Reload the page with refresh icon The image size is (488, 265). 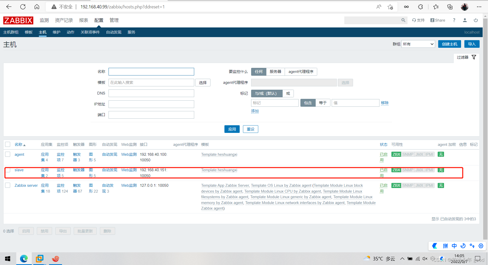point(23,7)
